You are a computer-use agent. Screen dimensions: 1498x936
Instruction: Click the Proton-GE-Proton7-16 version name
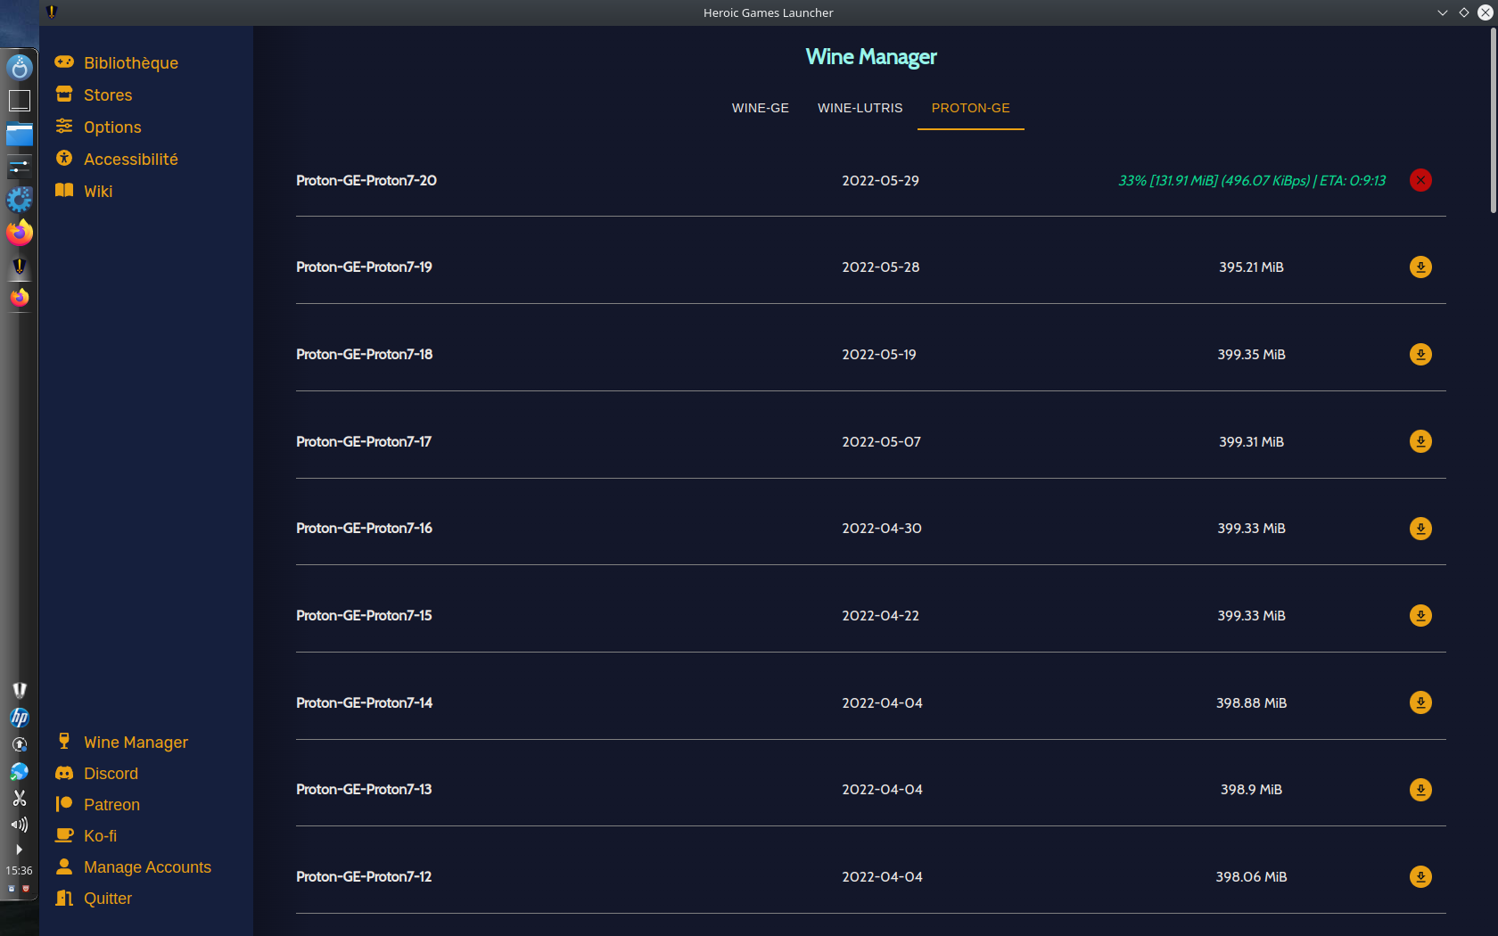pos(364,529)
